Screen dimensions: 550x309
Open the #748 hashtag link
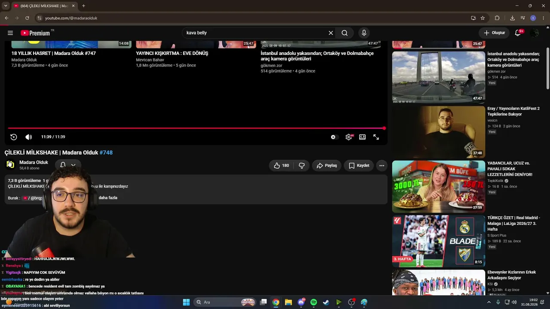click(x=106, y=152)
